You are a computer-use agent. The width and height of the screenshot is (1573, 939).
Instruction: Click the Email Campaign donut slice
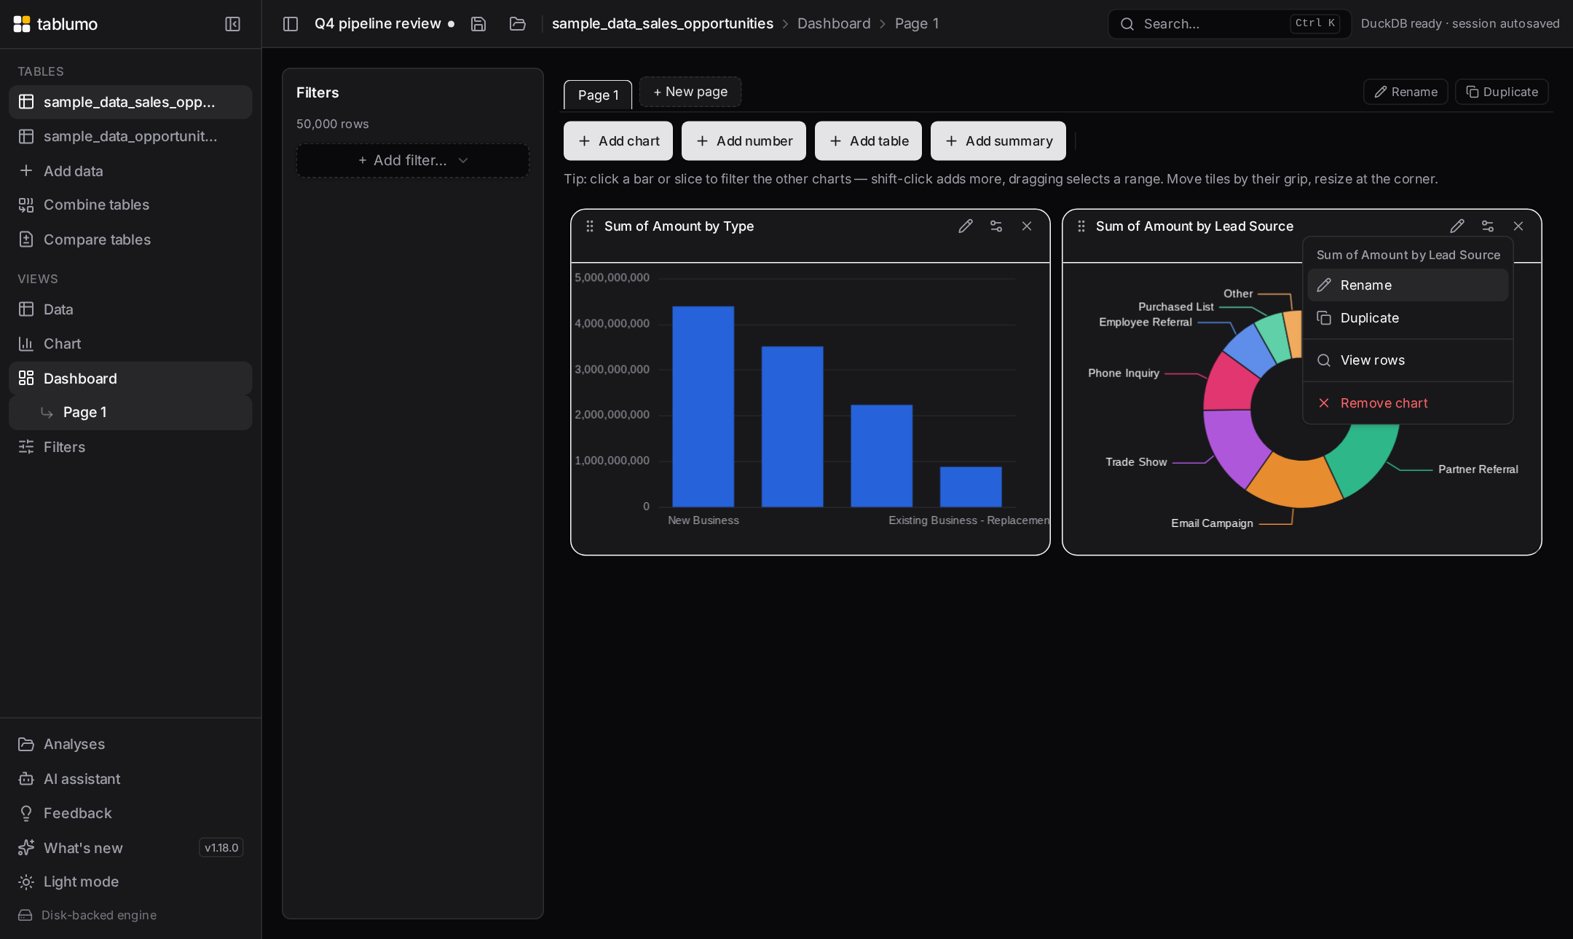click(1296, 482)
